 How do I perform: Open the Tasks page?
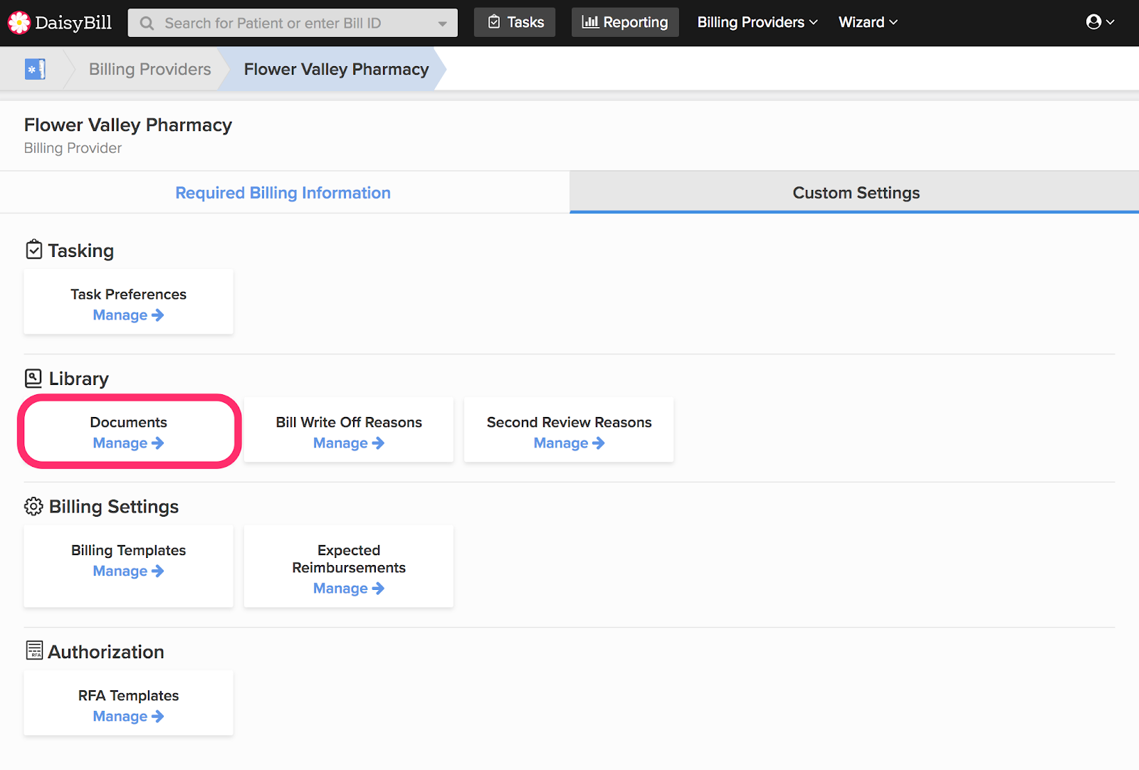pos(515,22)
